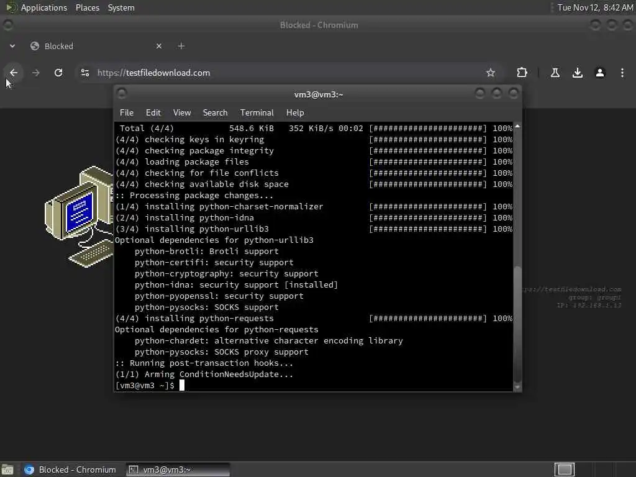636x477 pixels.
Task: Select the Blocked tab
Action: point(95,46)
